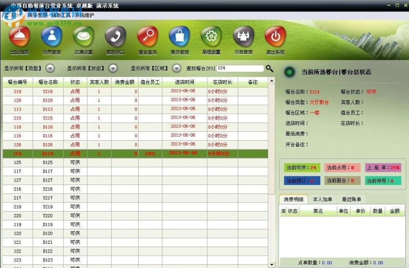Open 交班管理 shift management
The image size is (409, 268).
point(243,40)
